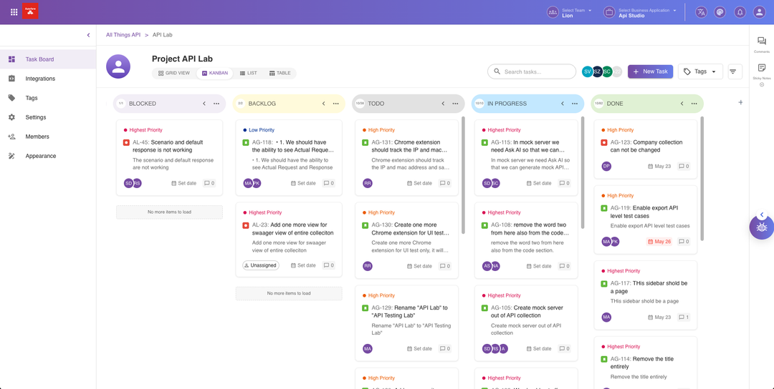Open the theme palette icon
The width and height of the screenshot is (774, 389).
pyautogui.click(x=720, y=12)
